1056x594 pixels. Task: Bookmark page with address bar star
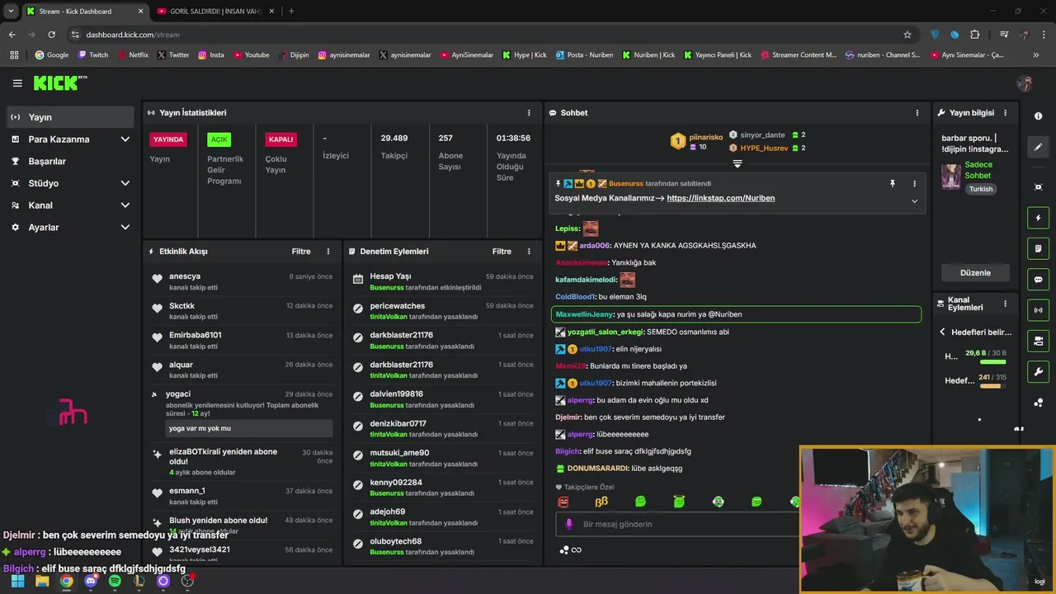[907, 35]
